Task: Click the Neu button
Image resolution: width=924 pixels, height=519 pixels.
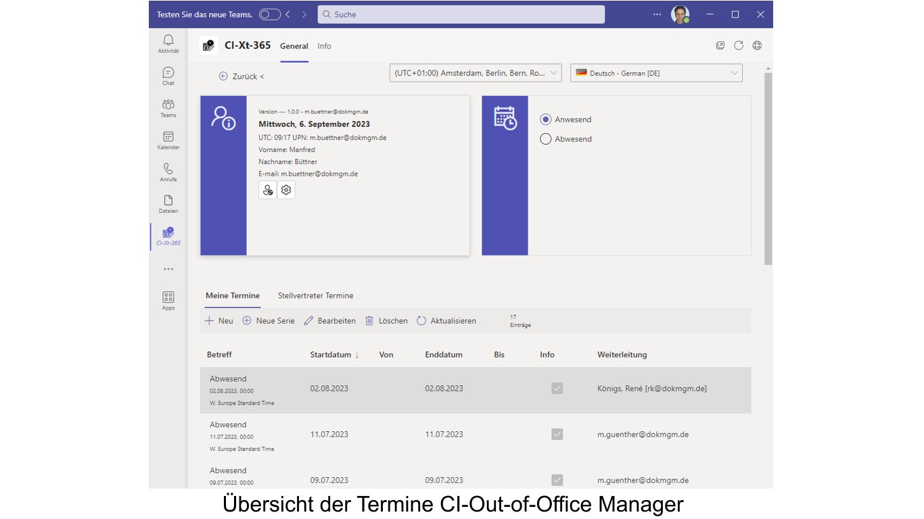Action: click(x=219, y=321)
